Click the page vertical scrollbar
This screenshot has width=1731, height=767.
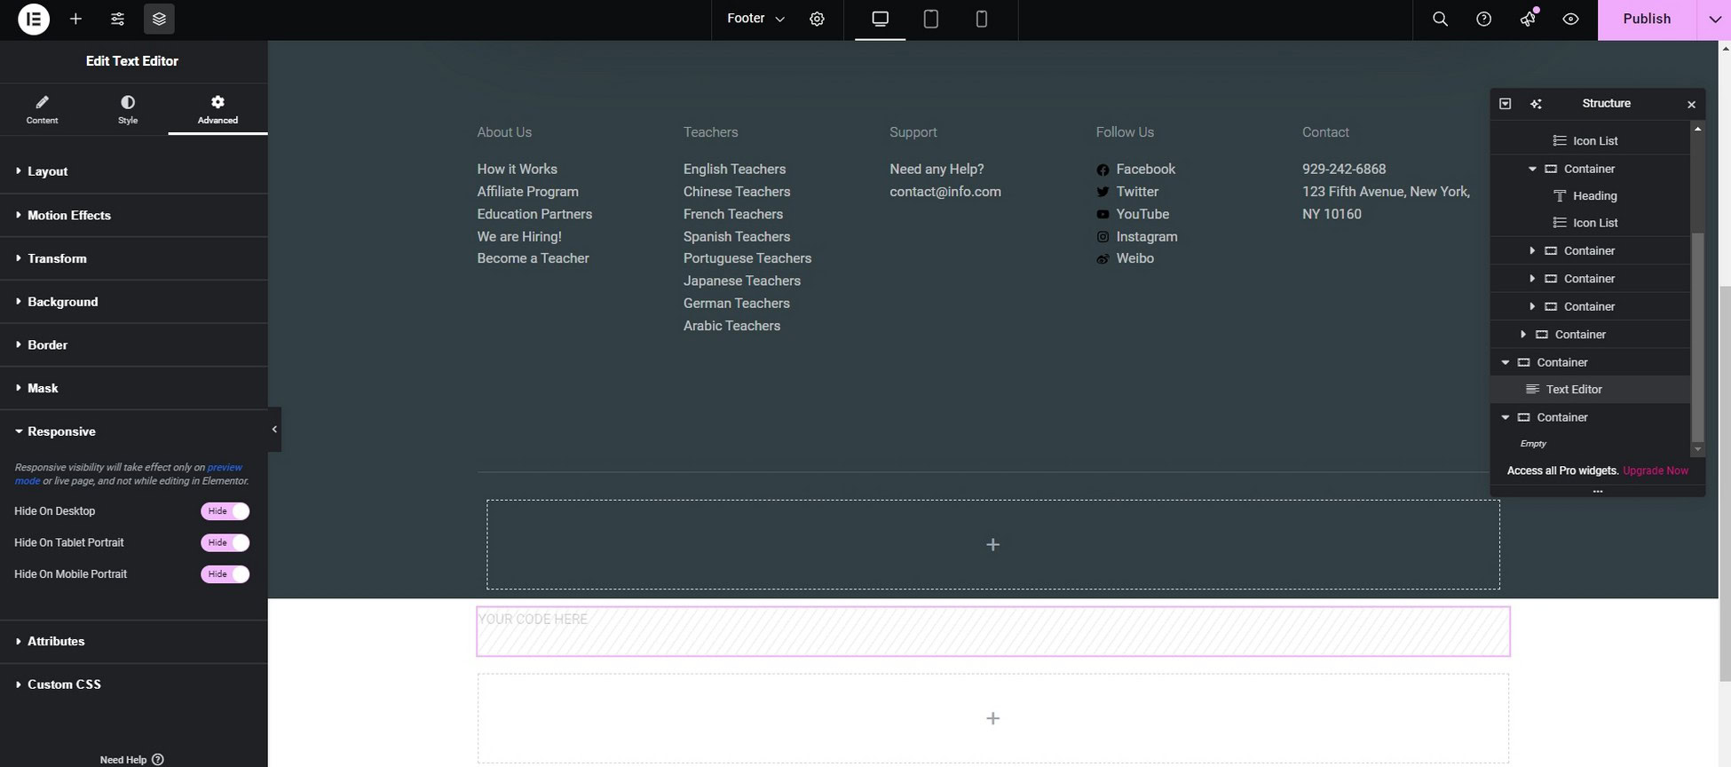(1724, 484)
